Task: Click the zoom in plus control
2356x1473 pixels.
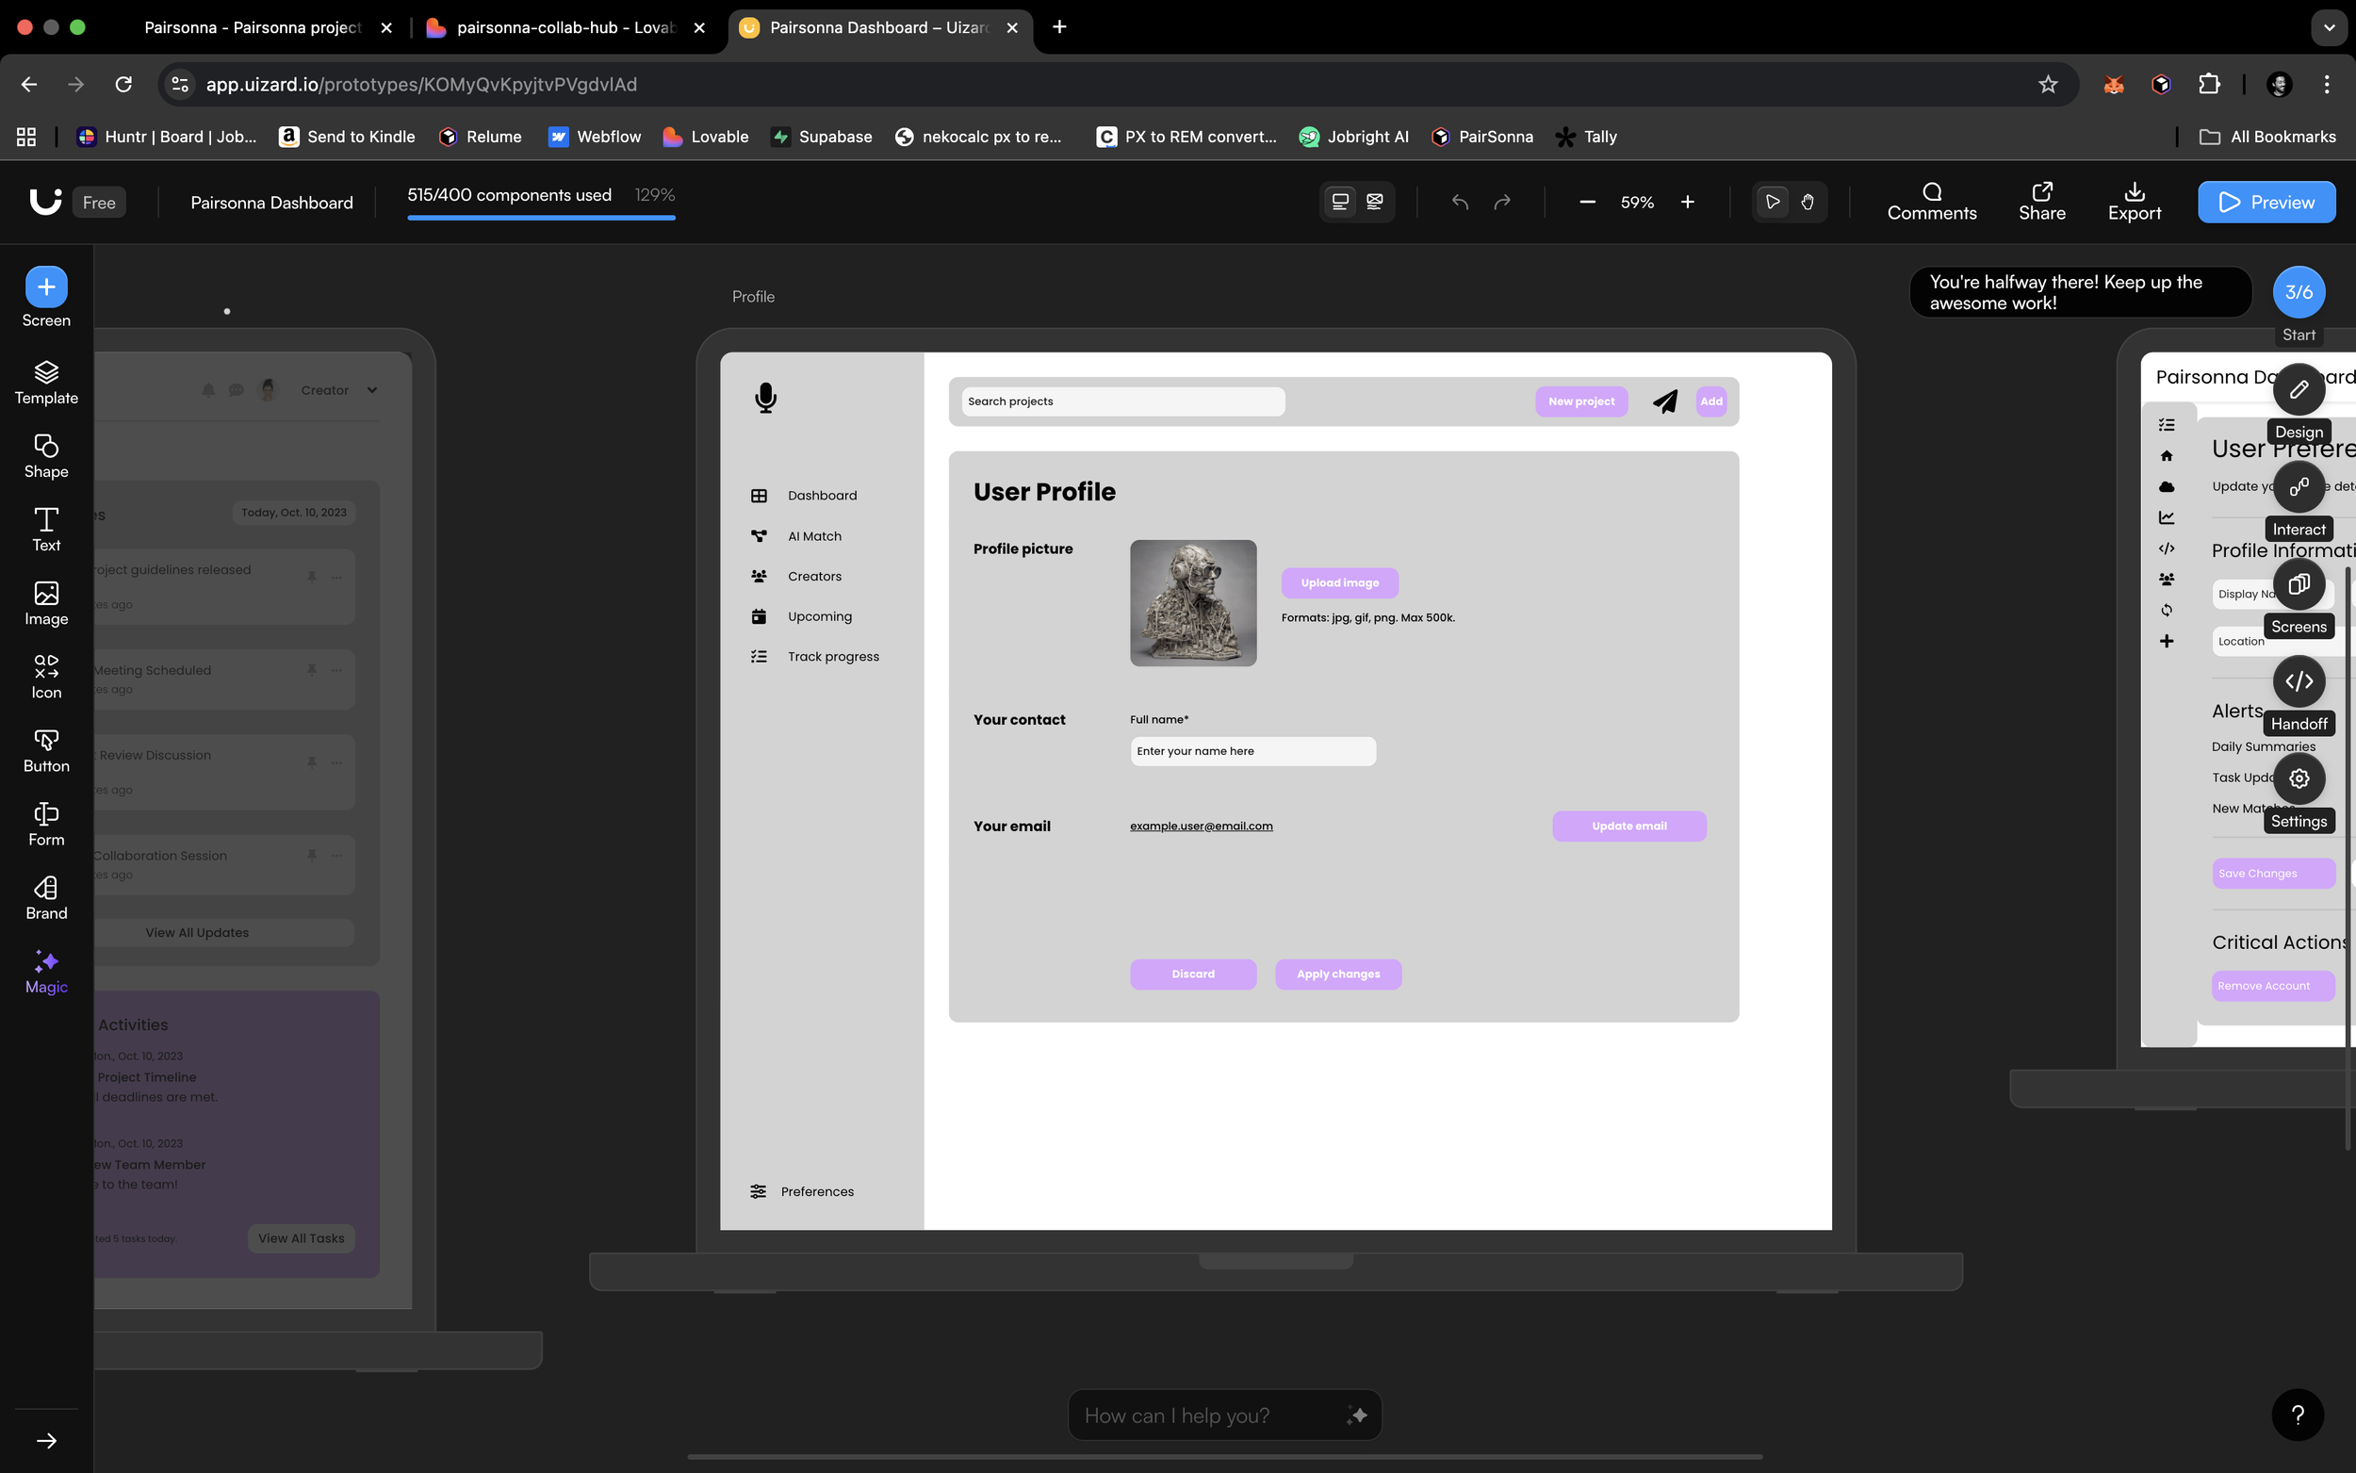Action: coord(1687,202)
